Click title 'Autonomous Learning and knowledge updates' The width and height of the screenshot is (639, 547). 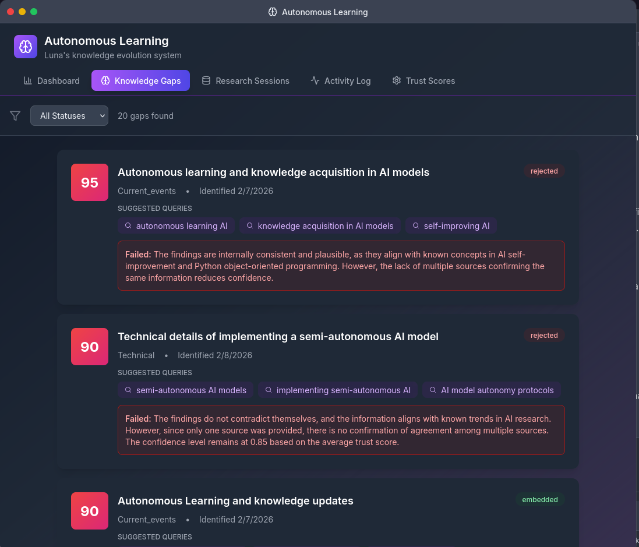point(235,500)
